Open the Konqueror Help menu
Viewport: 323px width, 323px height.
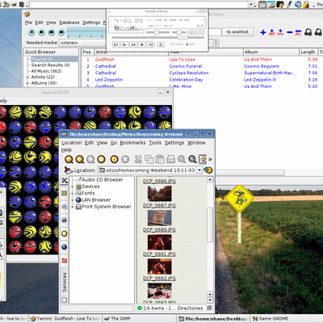point(66,150)
